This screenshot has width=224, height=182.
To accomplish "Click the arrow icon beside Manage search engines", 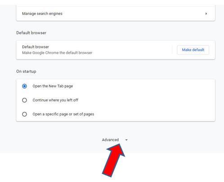I will tap(206, 13).
